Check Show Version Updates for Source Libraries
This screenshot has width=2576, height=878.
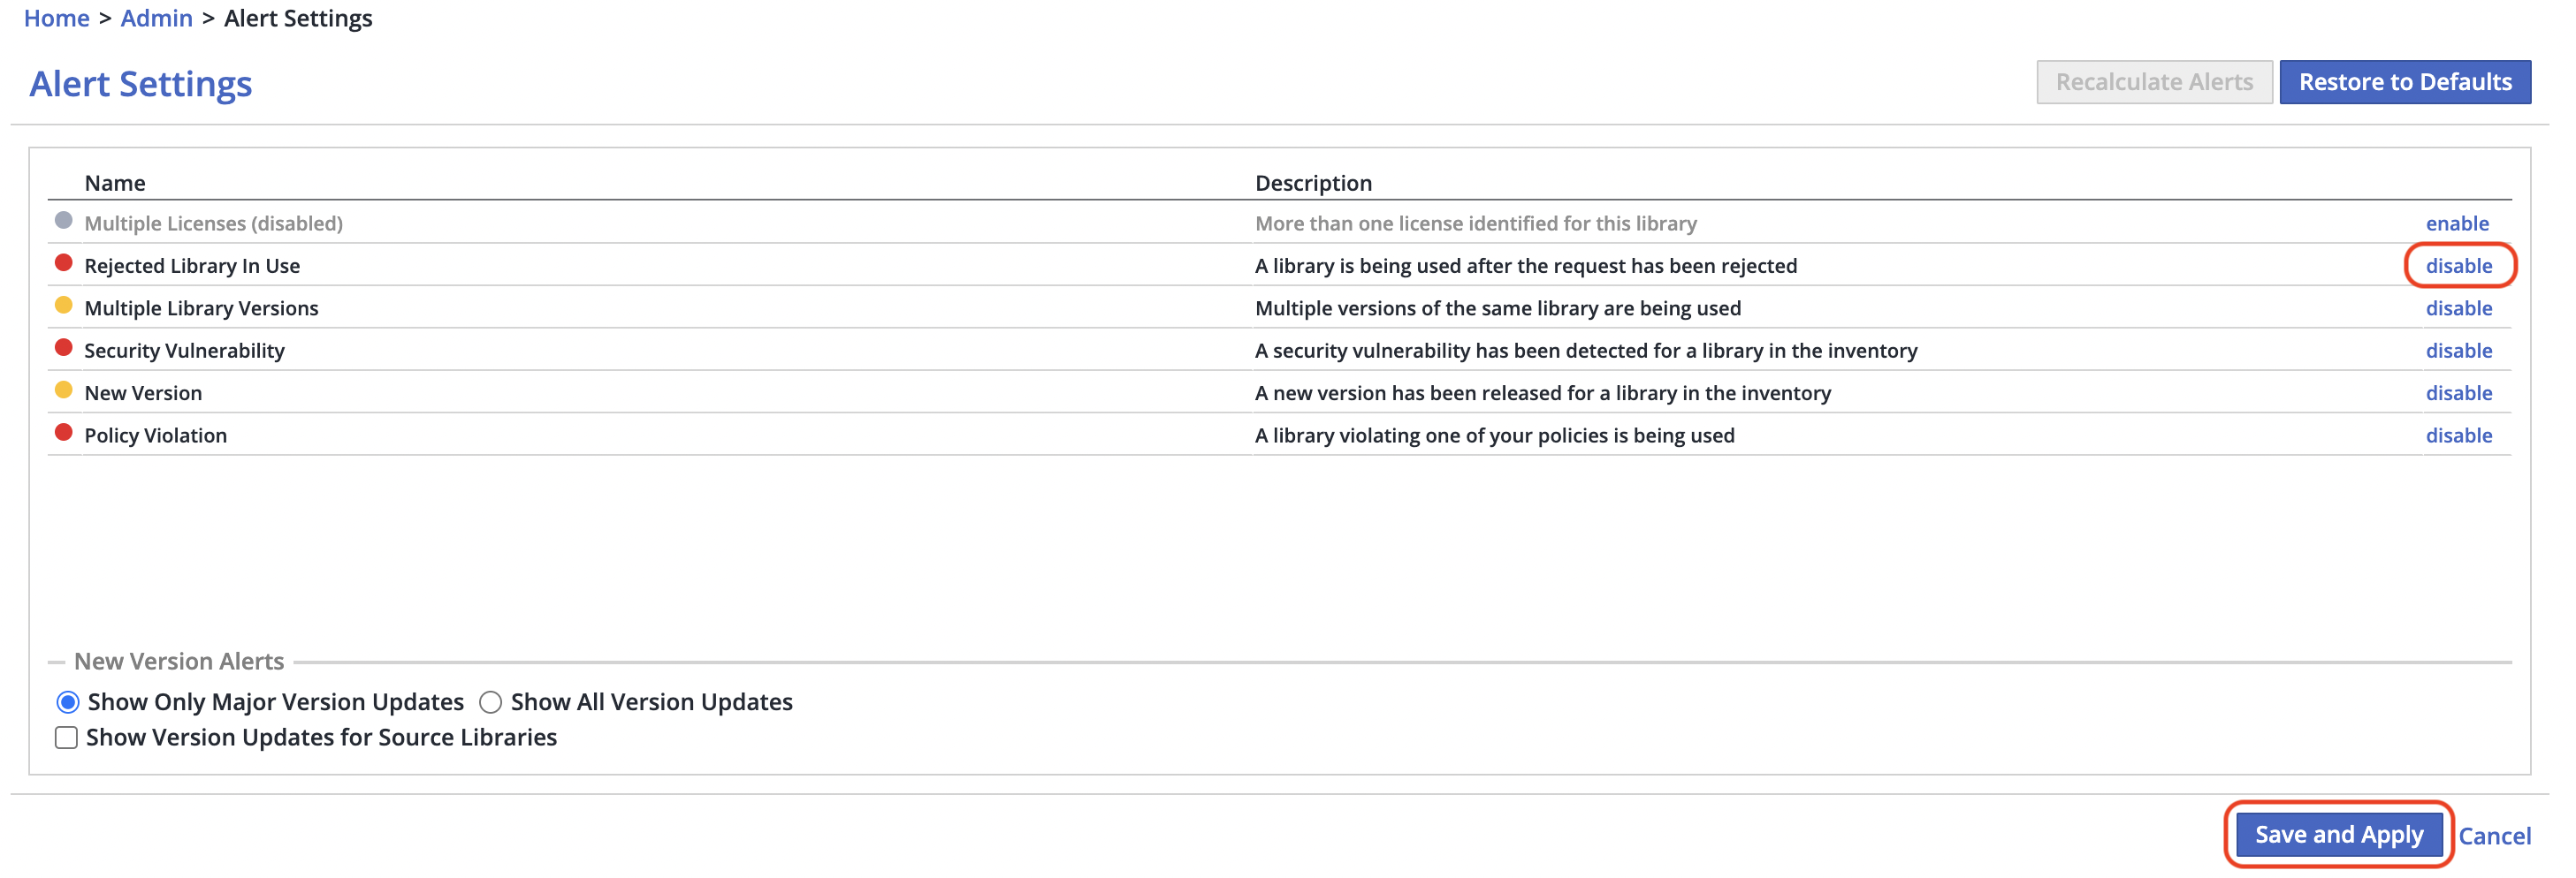click(x=66, y=738)
